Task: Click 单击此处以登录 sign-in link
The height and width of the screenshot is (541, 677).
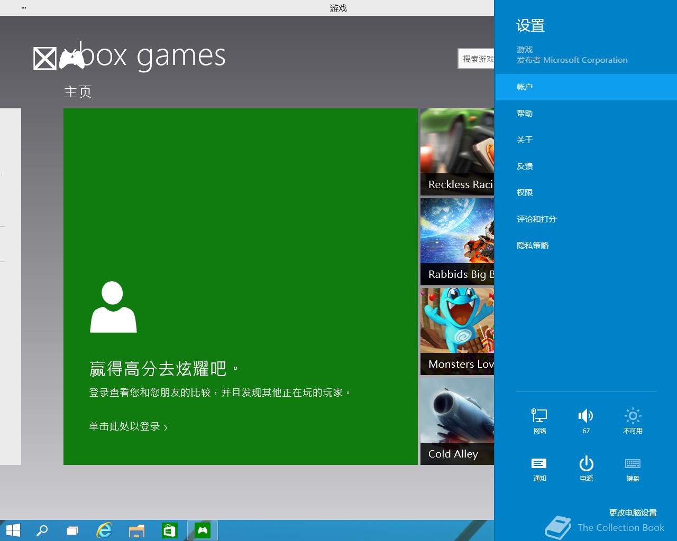Action: [125, 426]
